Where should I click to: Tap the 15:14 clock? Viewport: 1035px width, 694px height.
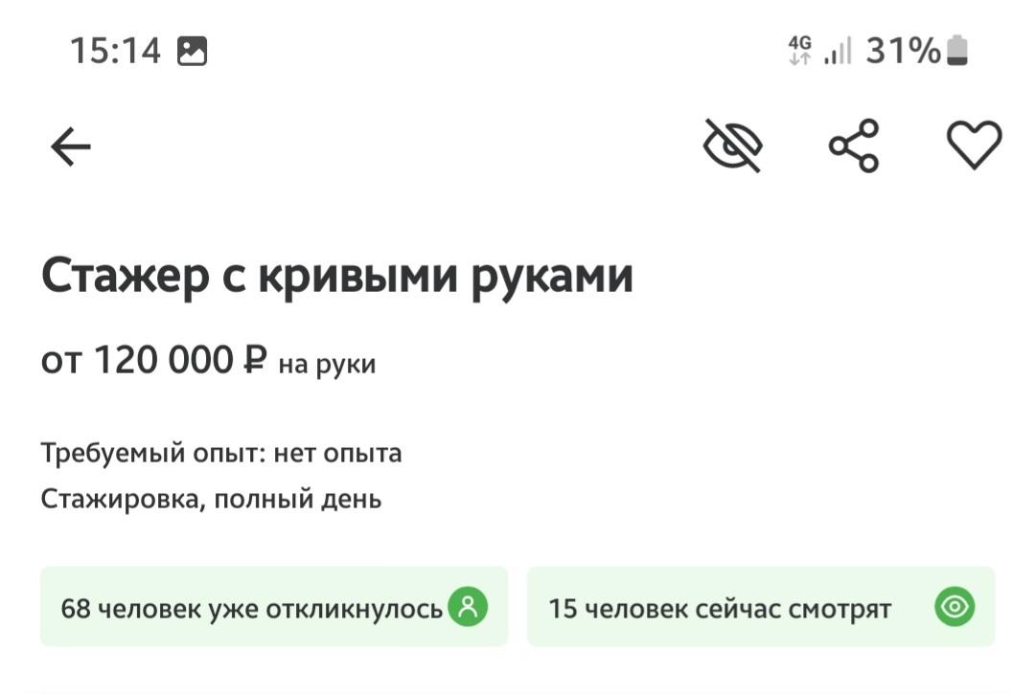(115, 51)
